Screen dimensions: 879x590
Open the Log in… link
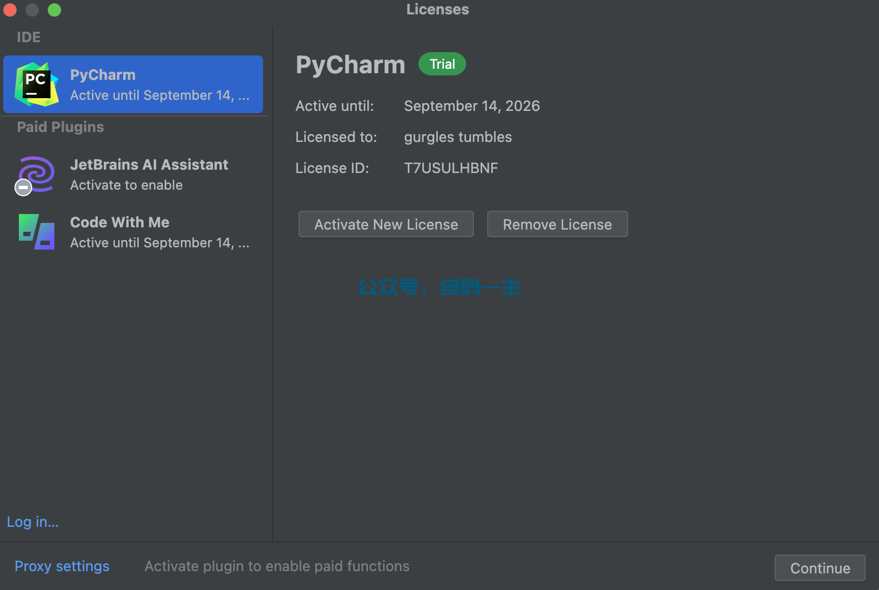pos(33,522)
